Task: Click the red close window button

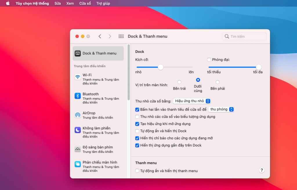Action: [77, 36]
